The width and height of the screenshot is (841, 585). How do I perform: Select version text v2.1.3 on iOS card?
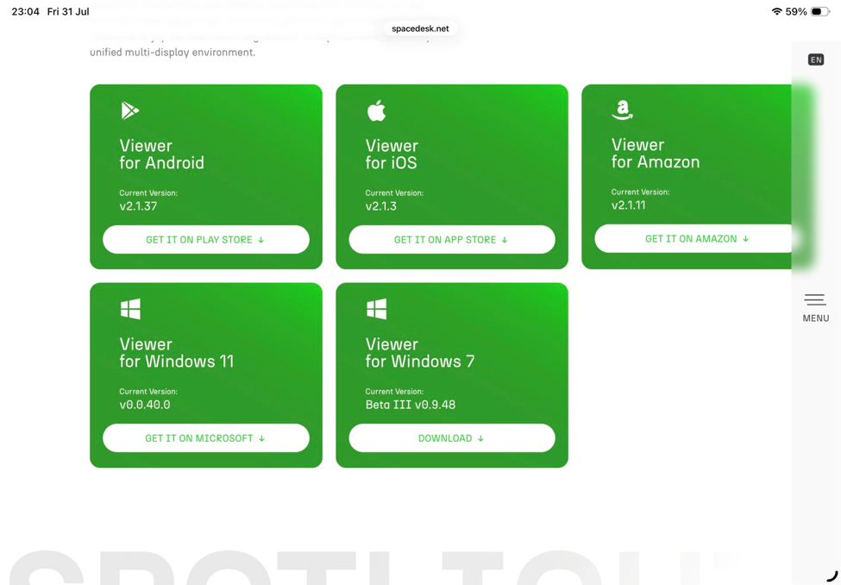point(380,205)
